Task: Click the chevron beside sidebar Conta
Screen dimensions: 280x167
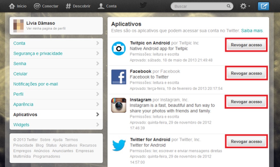Action: click(98, 43)
